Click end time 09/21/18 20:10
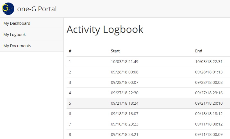 click(209, 103)
